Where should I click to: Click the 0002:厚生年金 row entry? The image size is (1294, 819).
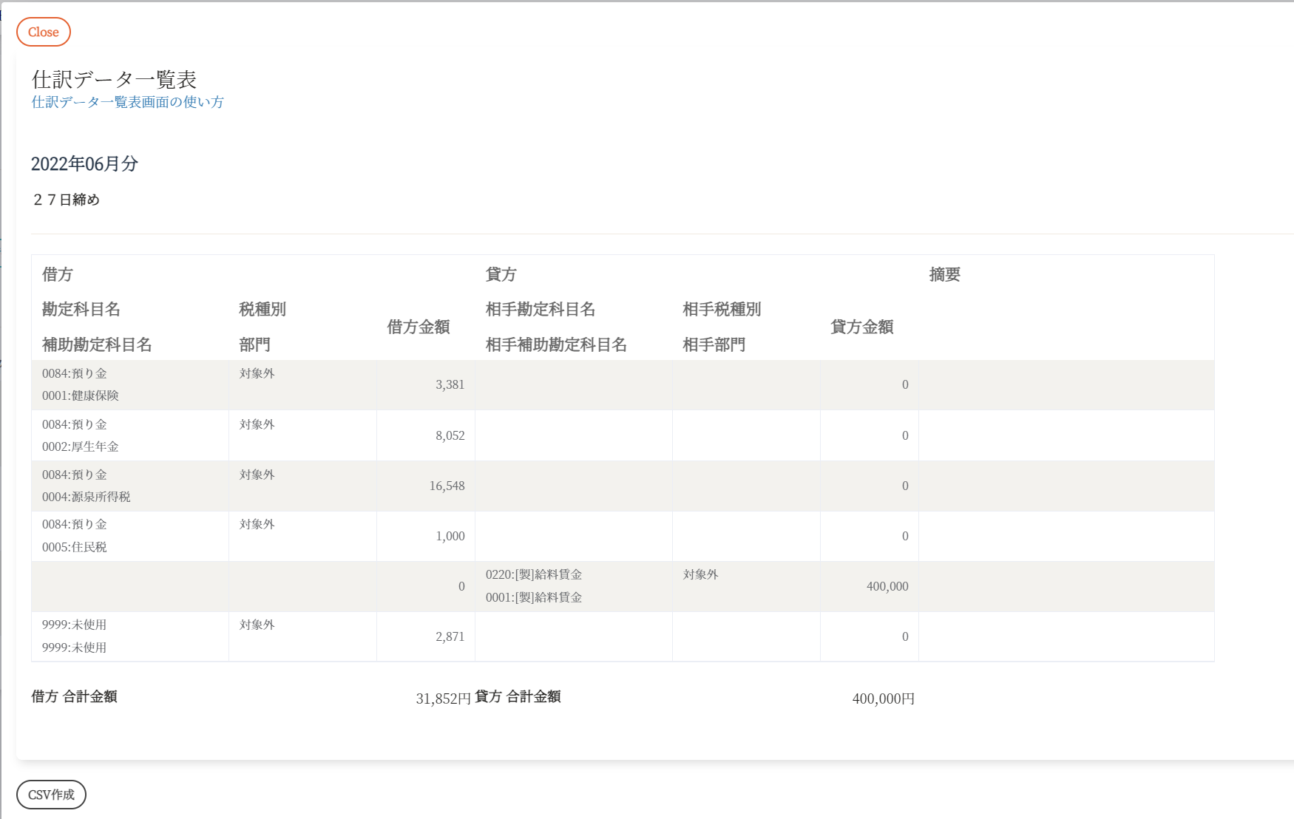(x=81, y=446)
